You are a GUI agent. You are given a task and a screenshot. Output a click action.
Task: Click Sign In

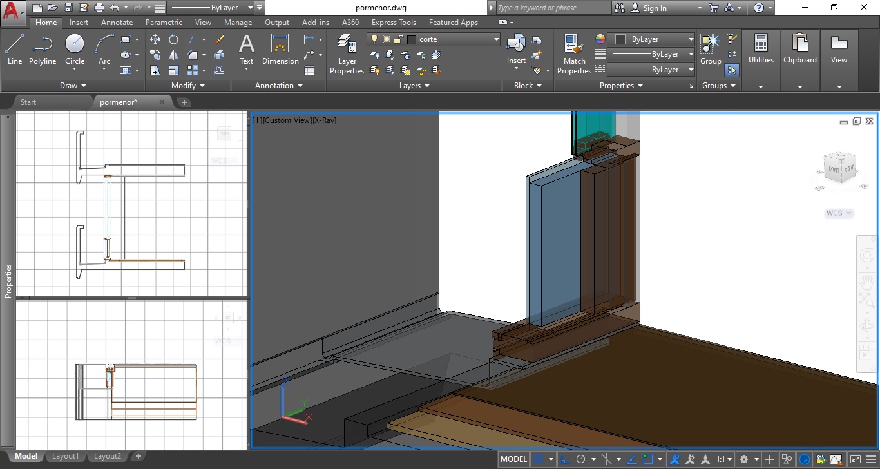[655, 8]
